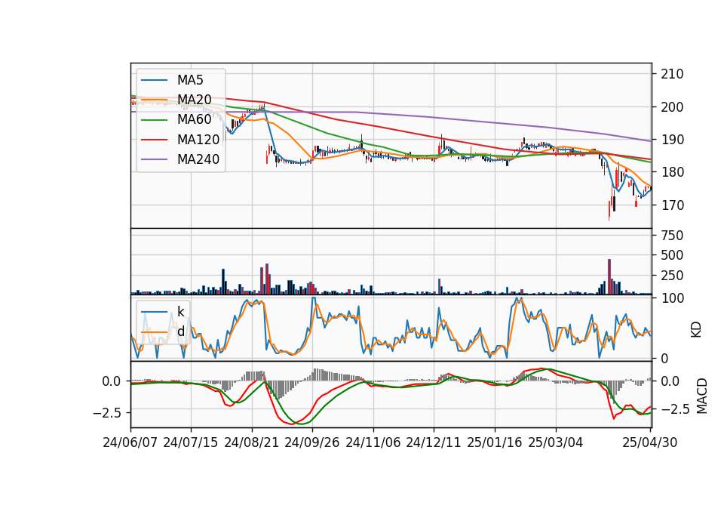Click the green MA60 legend line sample
The height and width of the screenshot is (521, 724).
click(154, 120)
